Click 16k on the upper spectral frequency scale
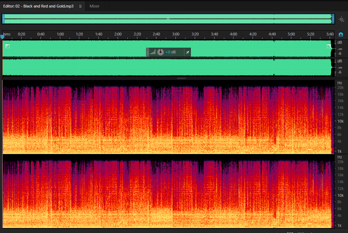Viewport: 348px width, 233px height. pyautogui.click(x=340, y=101)
